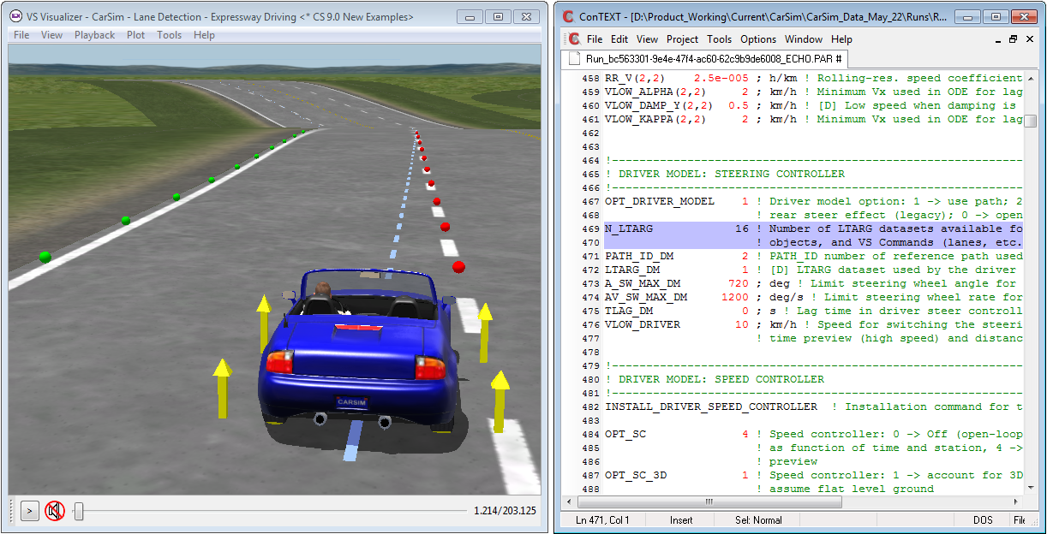
Task: Open ConTEXT View menu
Action: [648, 39]
